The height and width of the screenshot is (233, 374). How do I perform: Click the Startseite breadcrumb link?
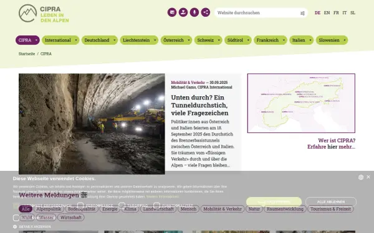(x=27, y=53)
